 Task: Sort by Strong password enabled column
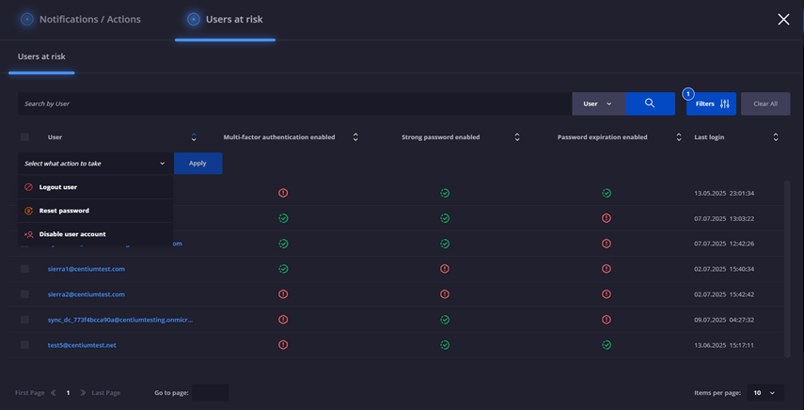pyautogui.click(x=517, y=137)
